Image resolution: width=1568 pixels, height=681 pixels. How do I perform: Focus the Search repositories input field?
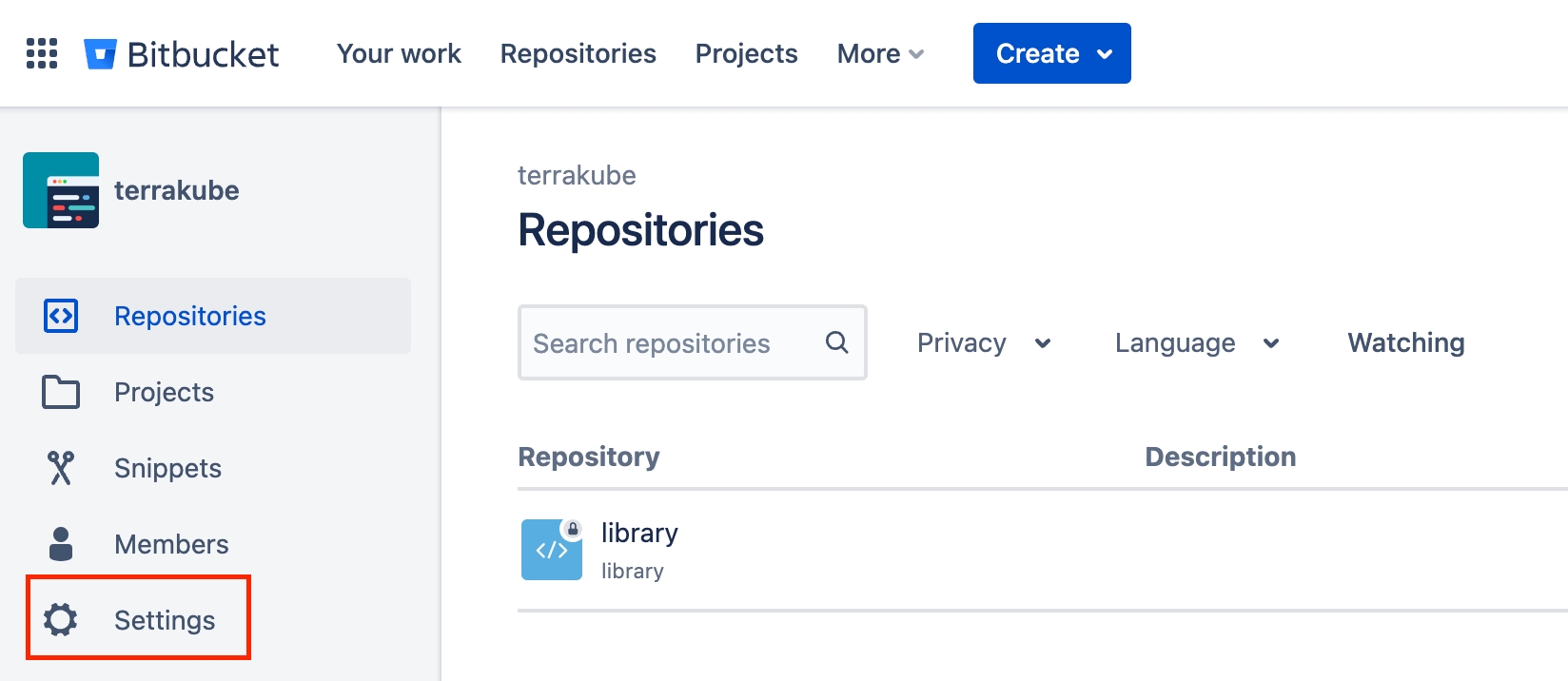666,343
